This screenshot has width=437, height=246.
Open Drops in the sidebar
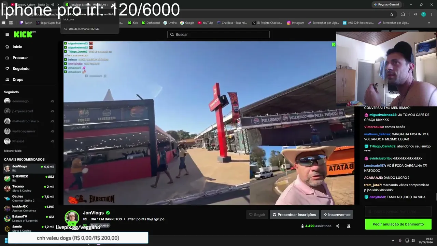(18, 80)
